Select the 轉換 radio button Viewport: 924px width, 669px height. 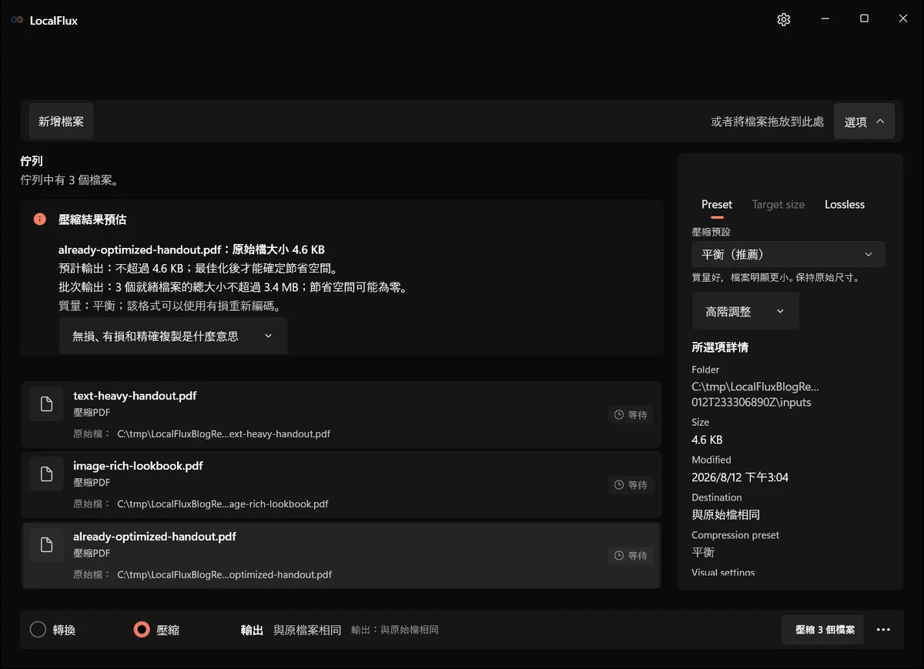pos(38,630)
